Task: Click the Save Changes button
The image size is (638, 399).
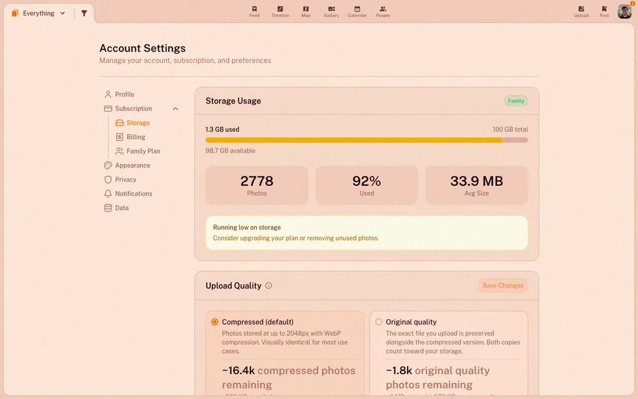Action: [503, 286]
